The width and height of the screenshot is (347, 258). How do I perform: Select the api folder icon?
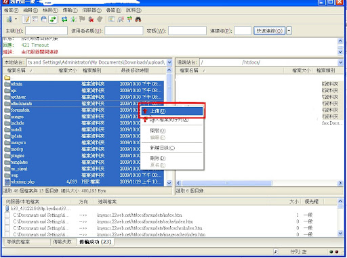click(7, 91)
